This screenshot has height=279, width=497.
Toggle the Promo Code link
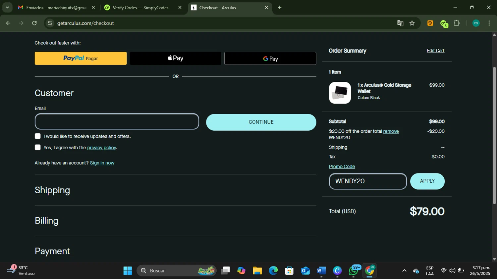click(342, 166)
